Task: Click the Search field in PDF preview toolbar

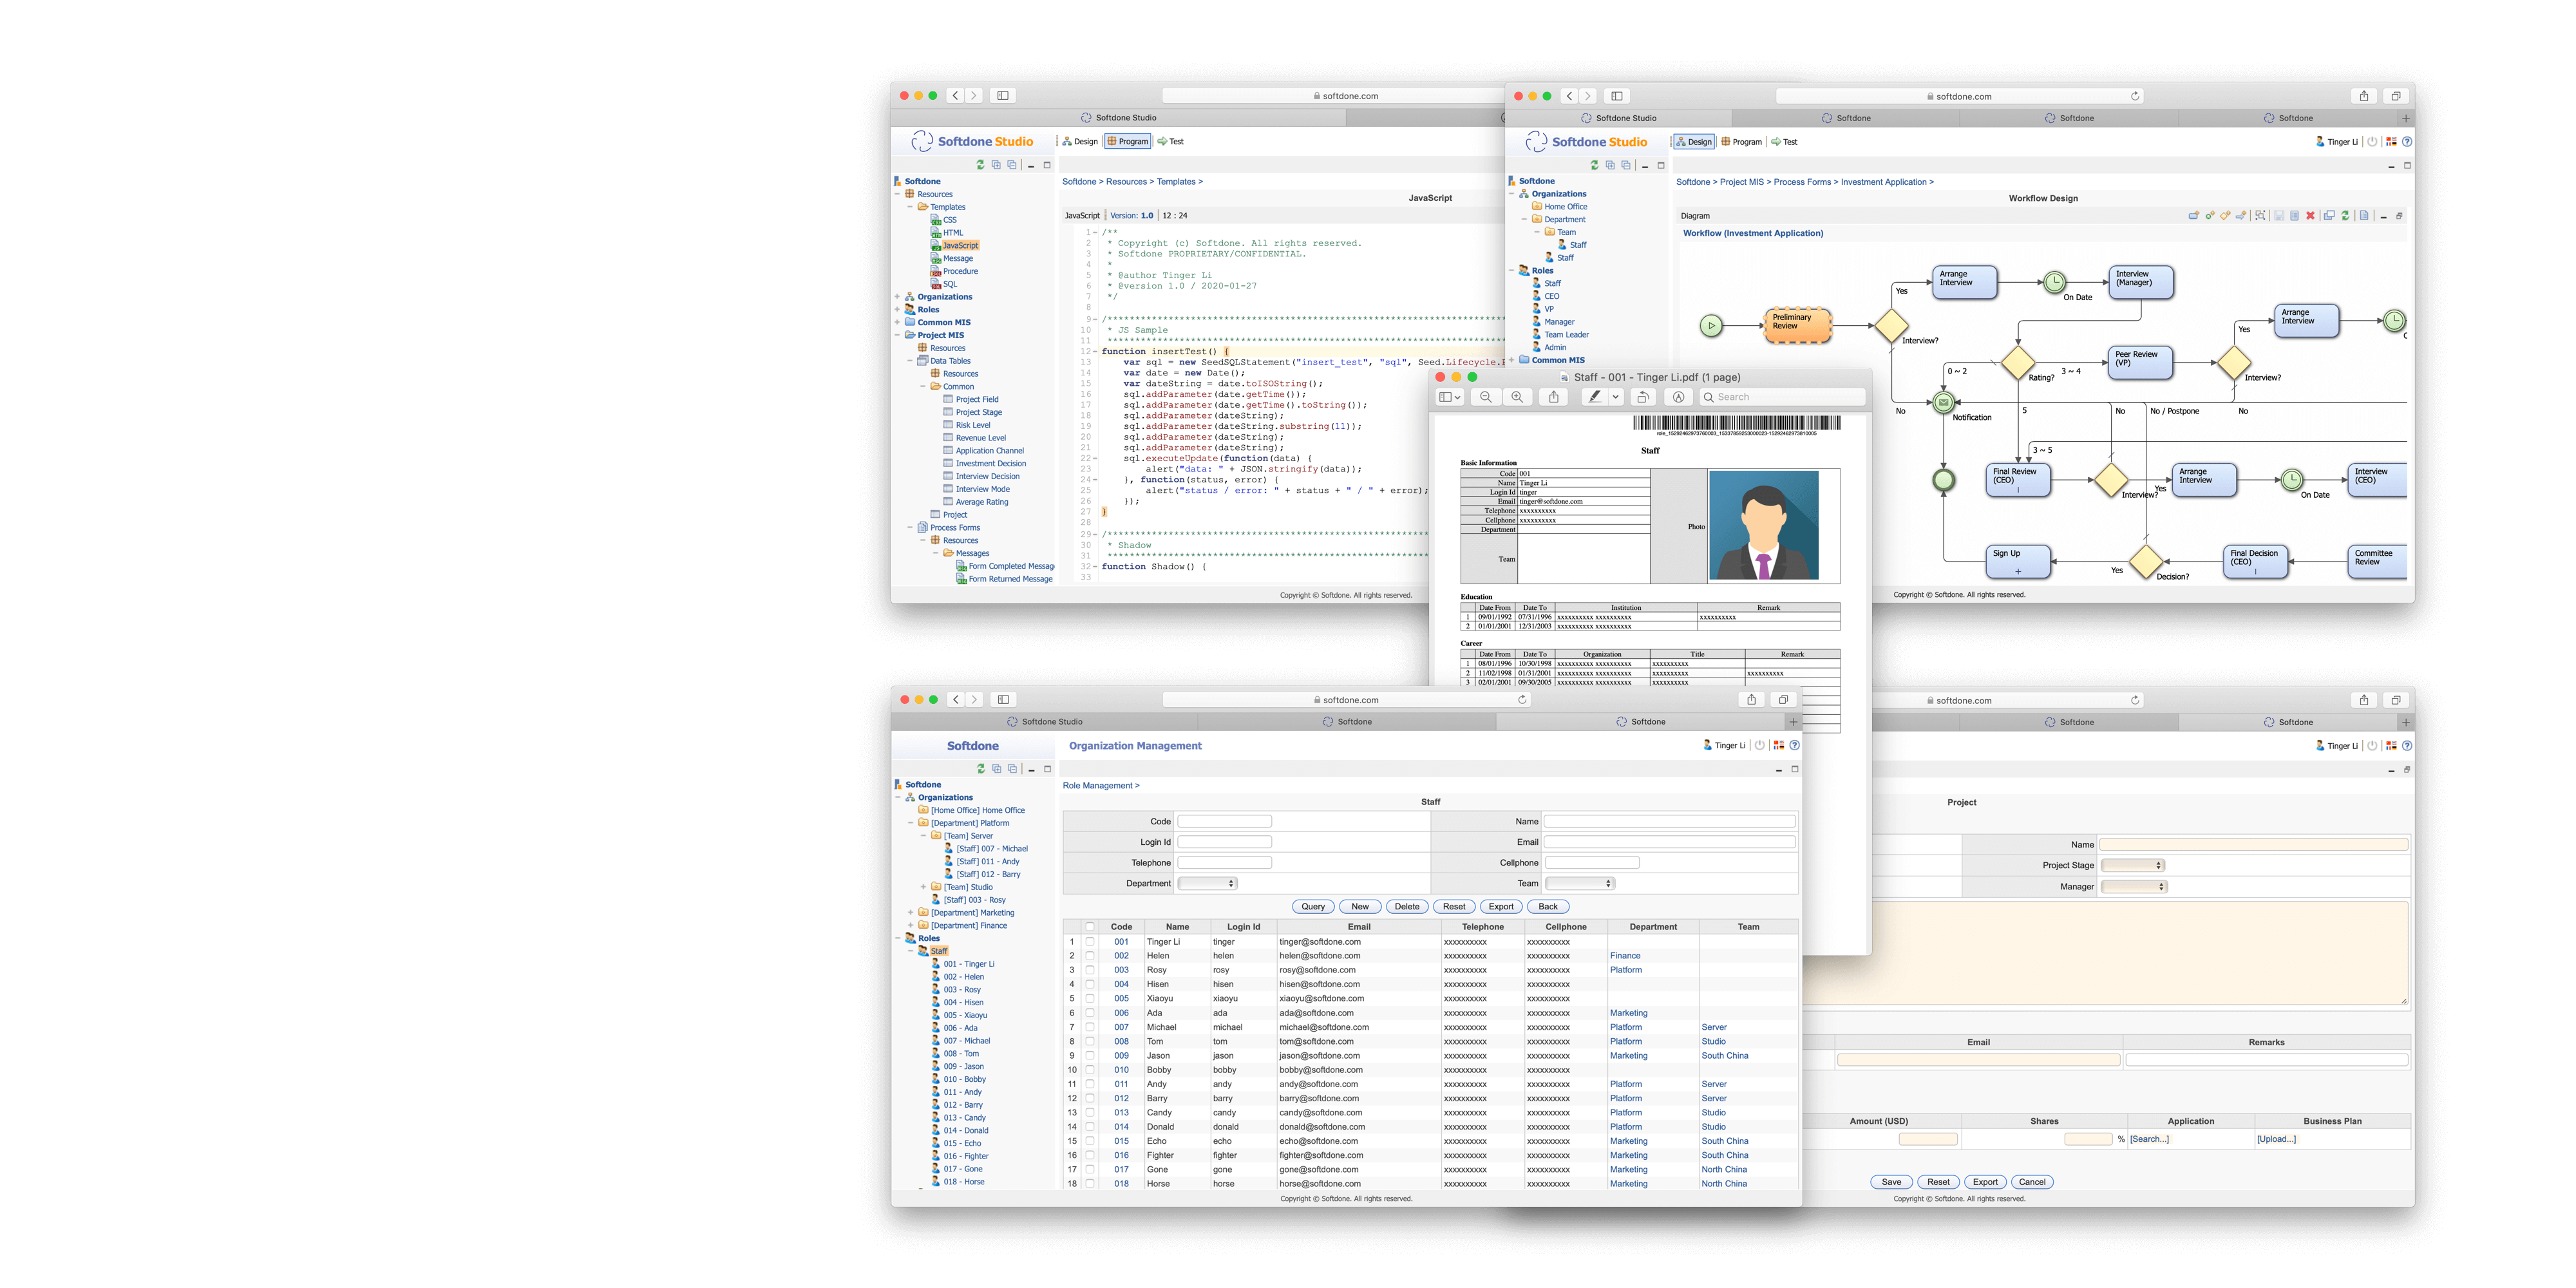Action: (x=1781, y=397)
